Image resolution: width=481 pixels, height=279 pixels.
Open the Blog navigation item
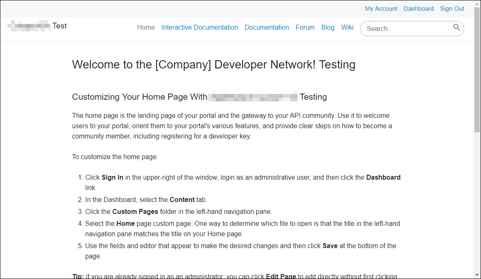pyautogui.click(x=328, y=28)
